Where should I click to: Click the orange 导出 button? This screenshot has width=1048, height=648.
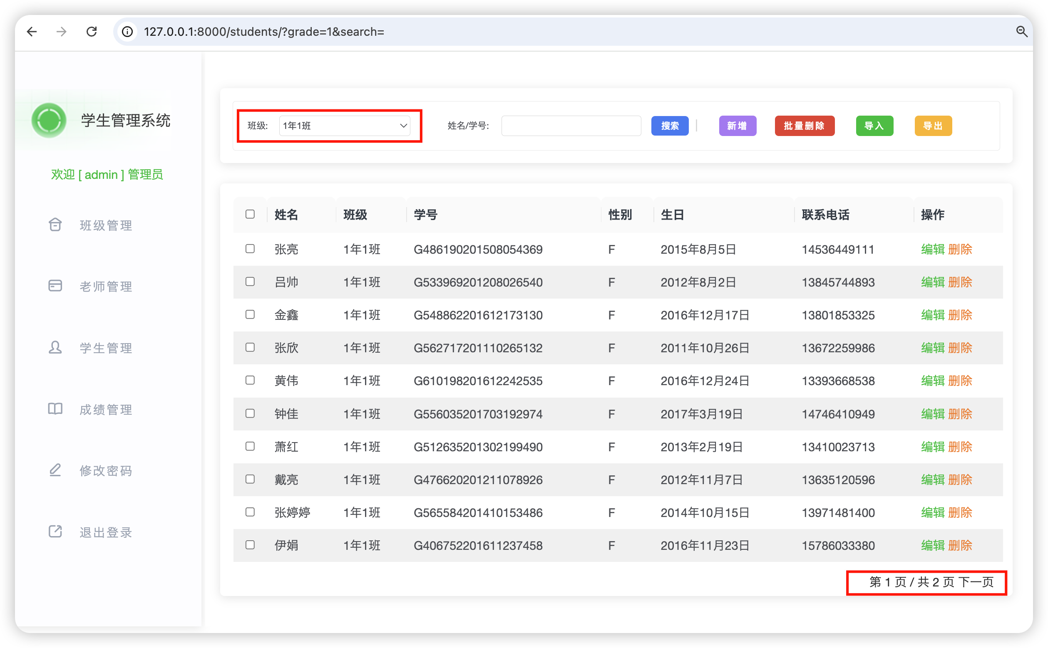933,126
